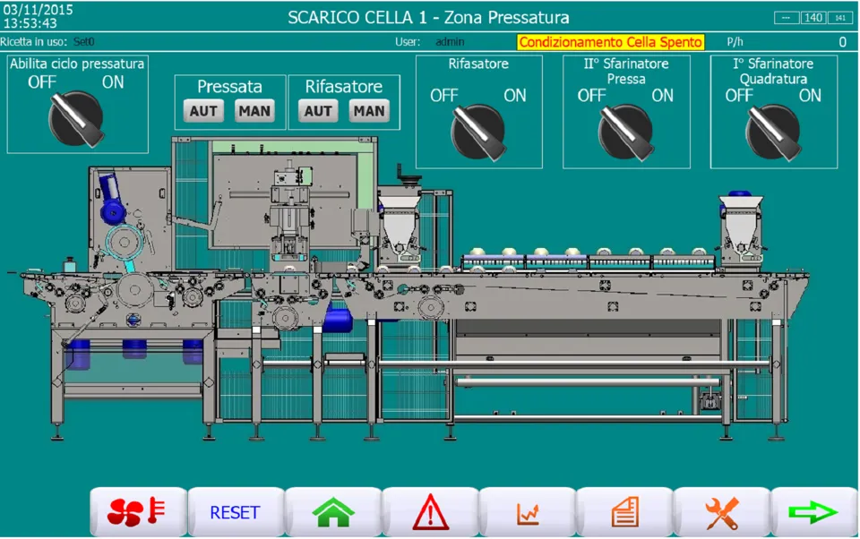The width and height of the screenshot is (860, 539).
Task: Click the admin user name
Action: [450, 42]
